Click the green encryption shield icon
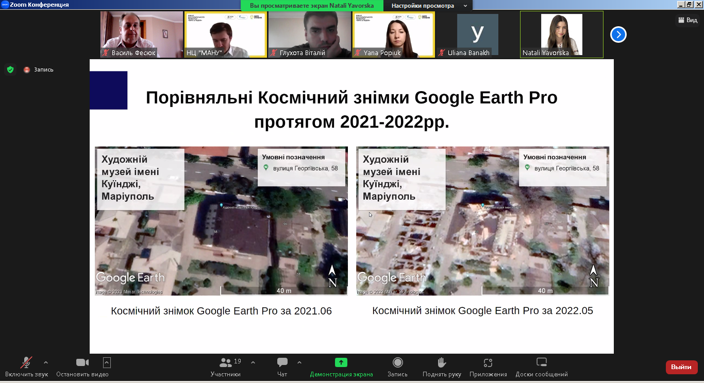The height and width of the screenshot is (383, 704). click(10, 69)
